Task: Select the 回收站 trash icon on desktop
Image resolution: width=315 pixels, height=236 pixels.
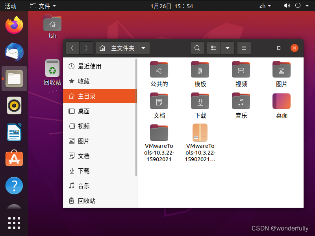Action: (x=52, y=72)
